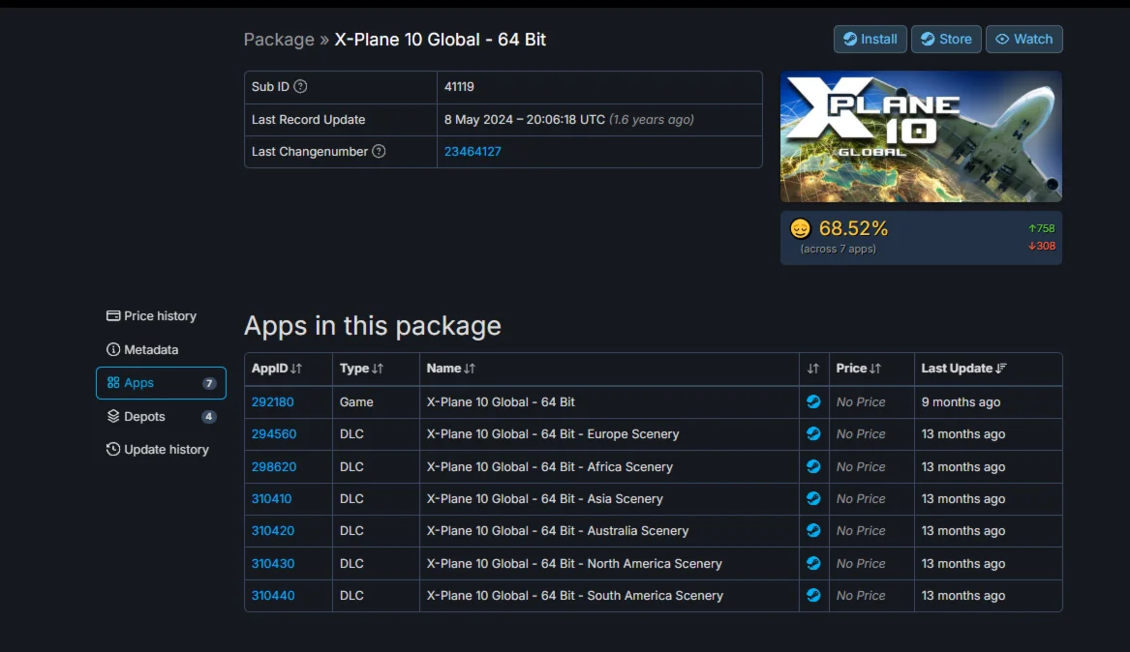
Task: Open AppID 310430 link
Action: coord(272,563)
